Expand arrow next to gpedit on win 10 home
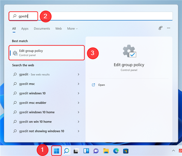 [x=79, y=122]
